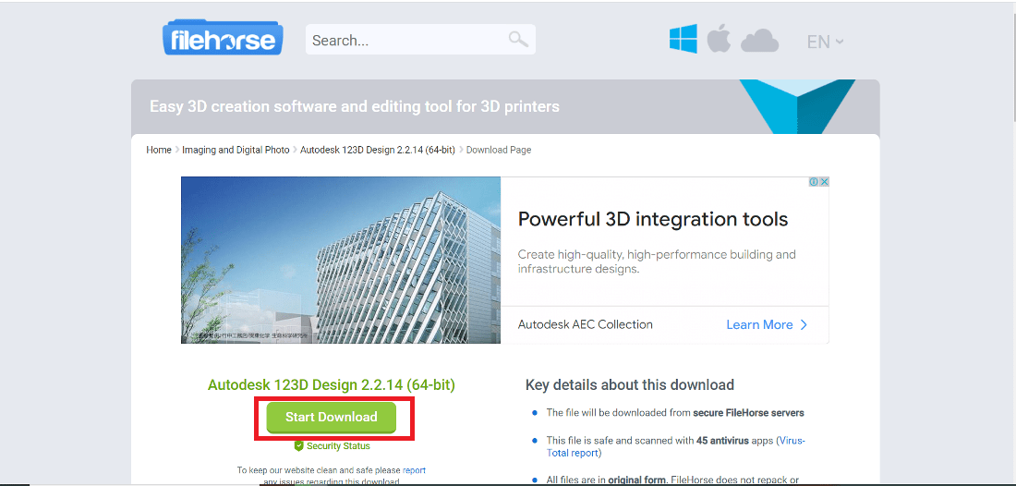This screenshot has width=1016, height=486.
Task: Open the FileHorse logo homepage
Action: click(x=223, y=38)
